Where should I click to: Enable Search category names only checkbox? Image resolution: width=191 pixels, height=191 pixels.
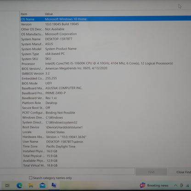[31, 178]
